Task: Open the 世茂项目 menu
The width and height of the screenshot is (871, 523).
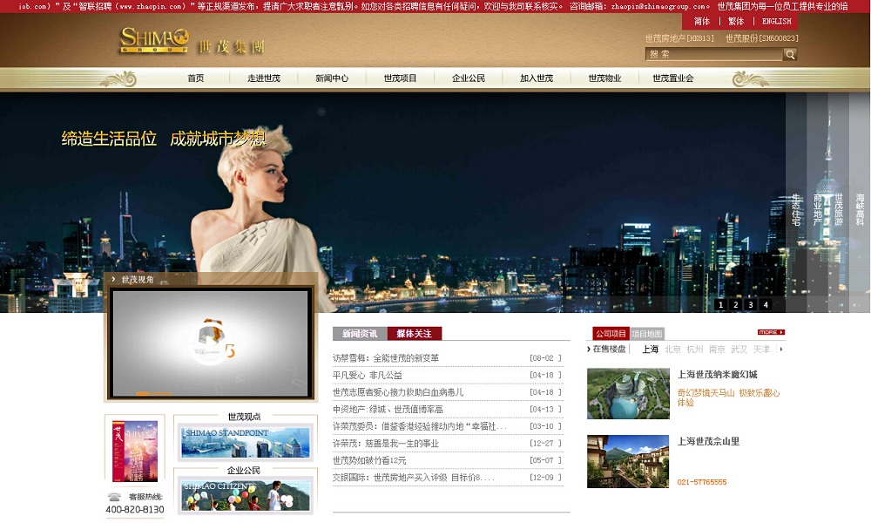Action: [401, 78]
